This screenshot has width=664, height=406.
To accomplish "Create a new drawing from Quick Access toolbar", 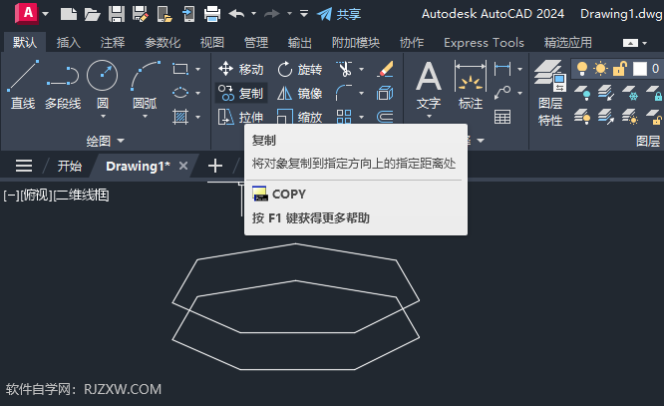I will [x=69, y=14].
